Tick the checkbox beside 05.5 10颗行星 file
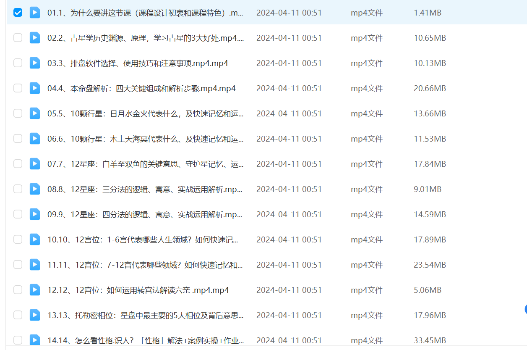 [18, 113]
